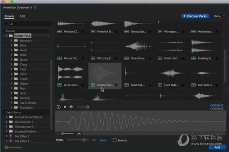Favorite the Powerful Bl... sound star
The image size is (229, 152).
(116, 32)
